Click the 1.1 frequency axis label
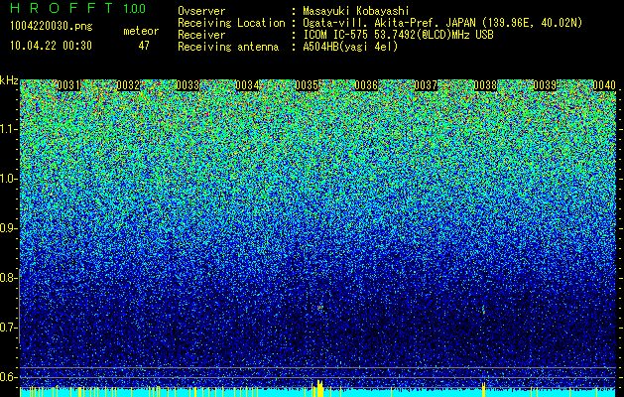Image resolution: width=624 pixels, height=397 pixels. tap(8, 129)
